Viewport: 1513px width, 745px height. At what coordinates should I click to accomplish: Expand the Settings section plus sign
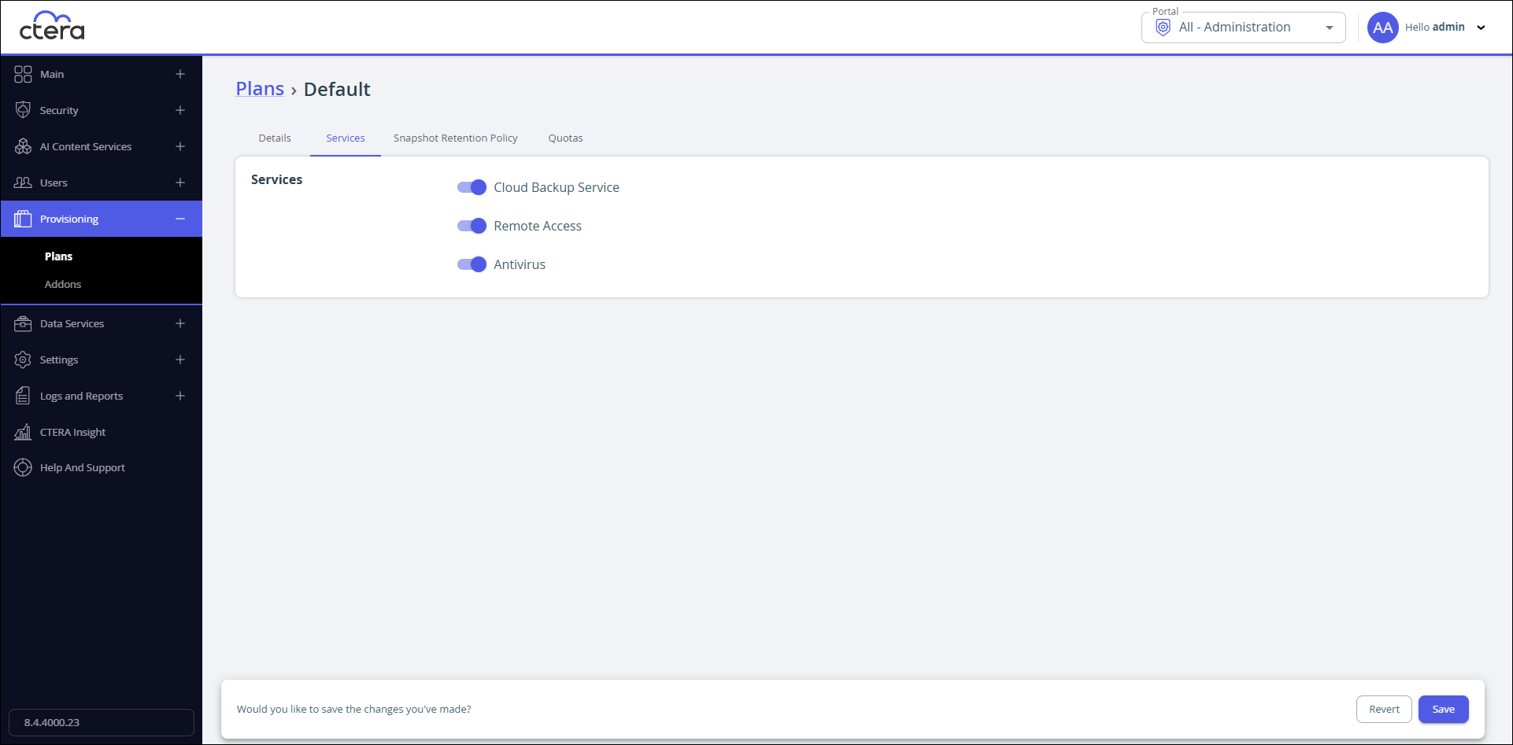180,360
